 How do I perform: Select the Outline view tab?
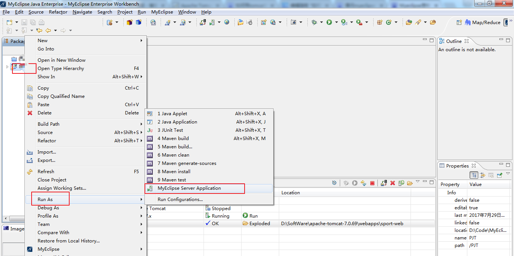454,41
